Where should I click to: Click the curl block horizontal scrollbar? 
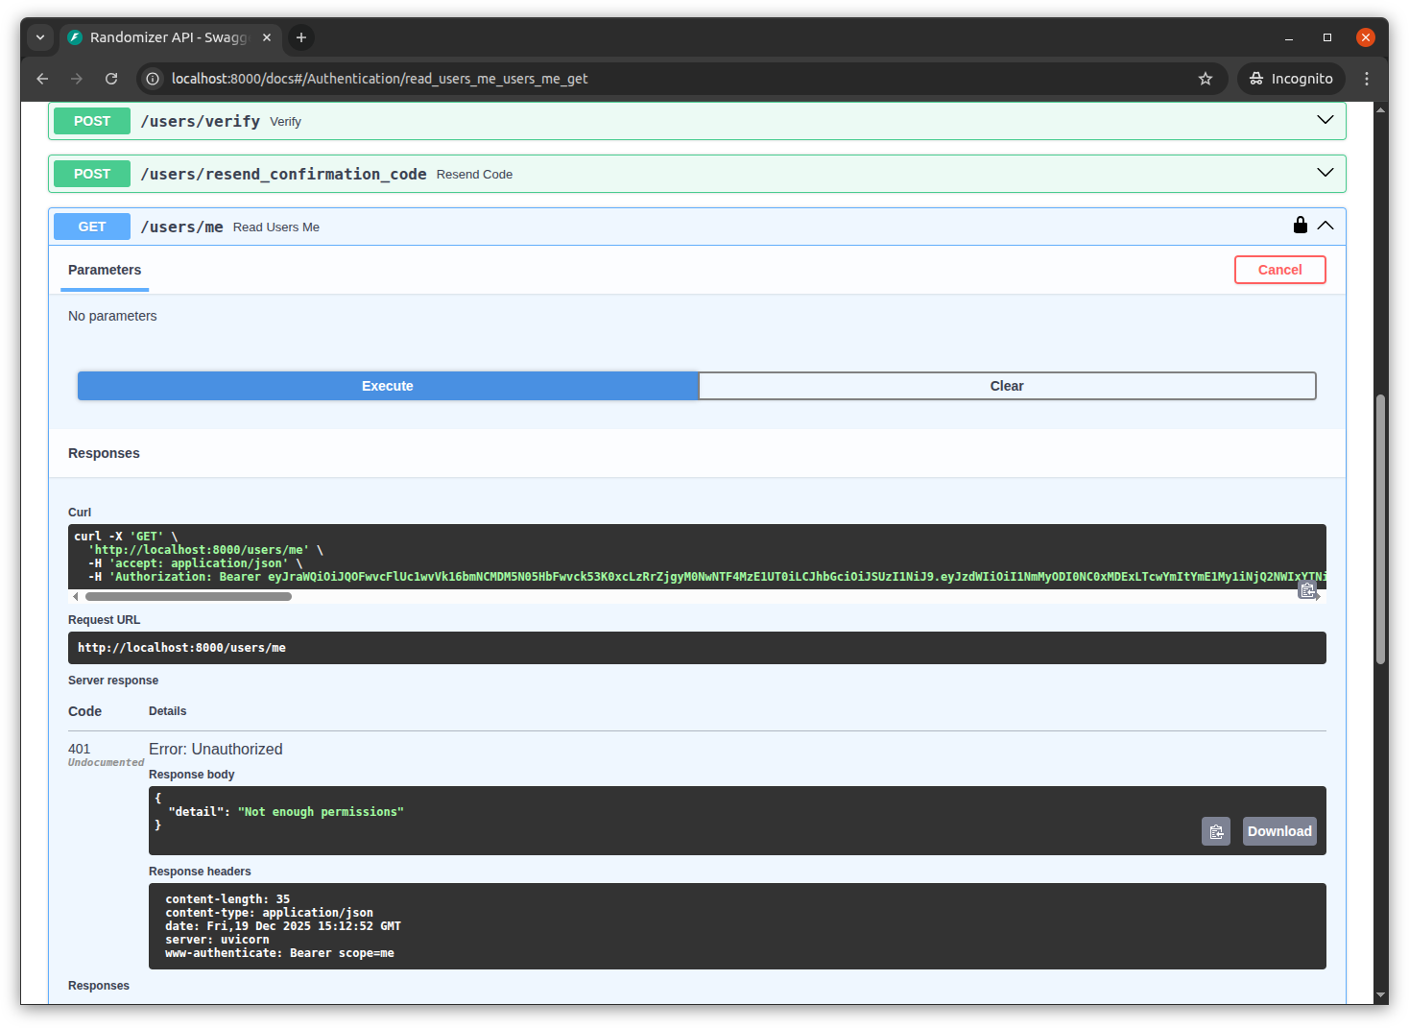188,597
